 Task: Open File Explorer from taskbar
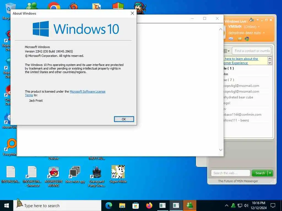[x=122, y=206]
